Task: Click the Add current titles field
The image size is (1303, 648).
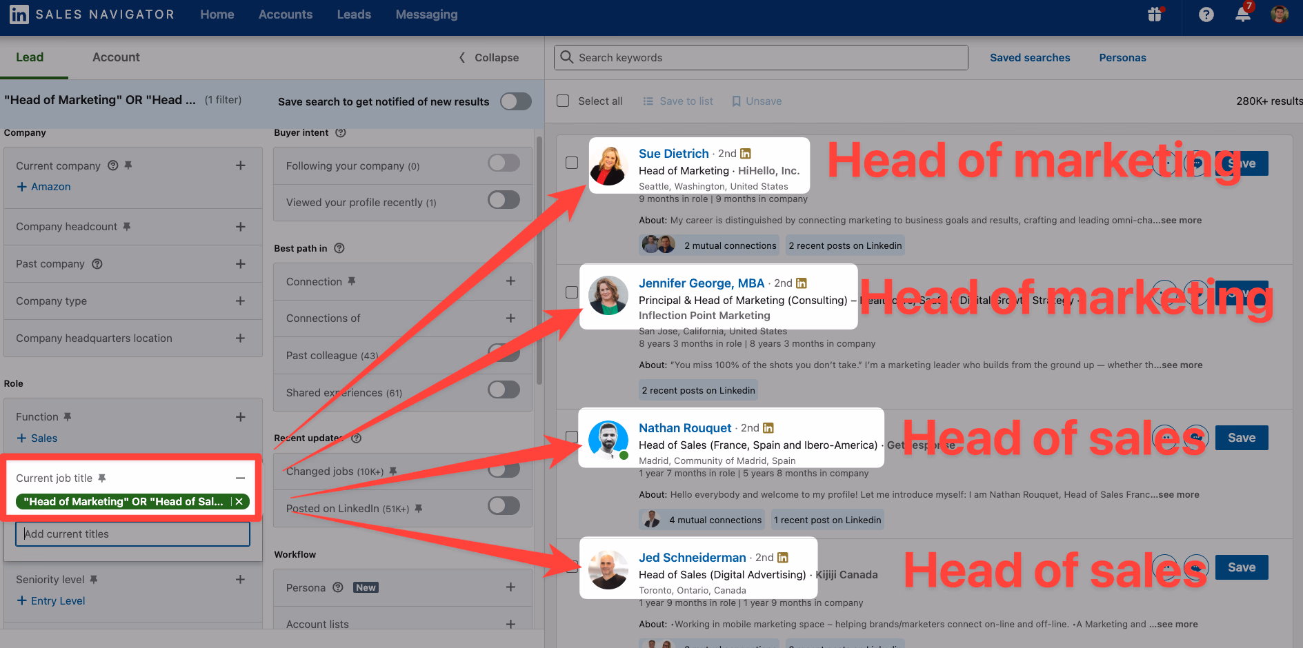Action: tap(132, 534)
